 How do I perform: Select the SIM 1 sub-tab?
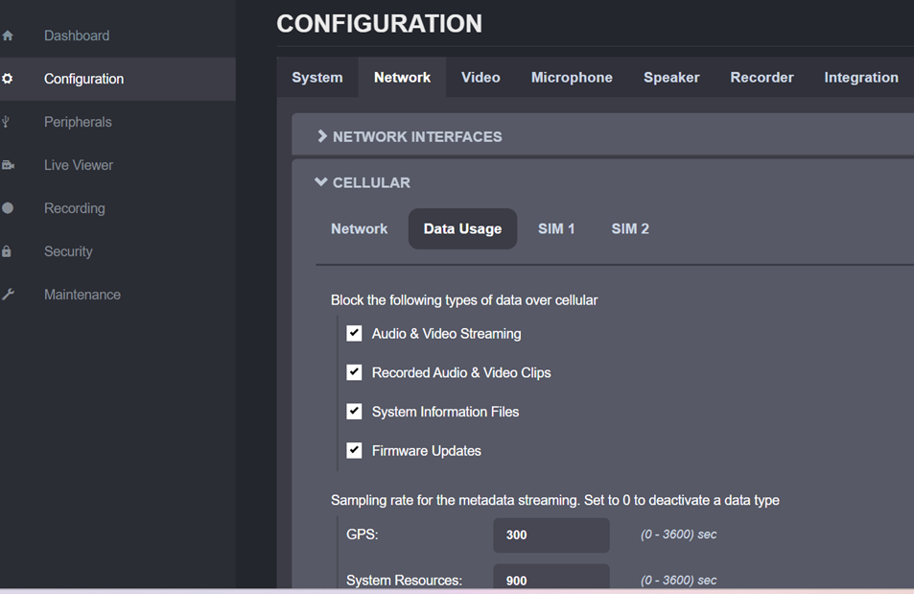tap(556, 228)
